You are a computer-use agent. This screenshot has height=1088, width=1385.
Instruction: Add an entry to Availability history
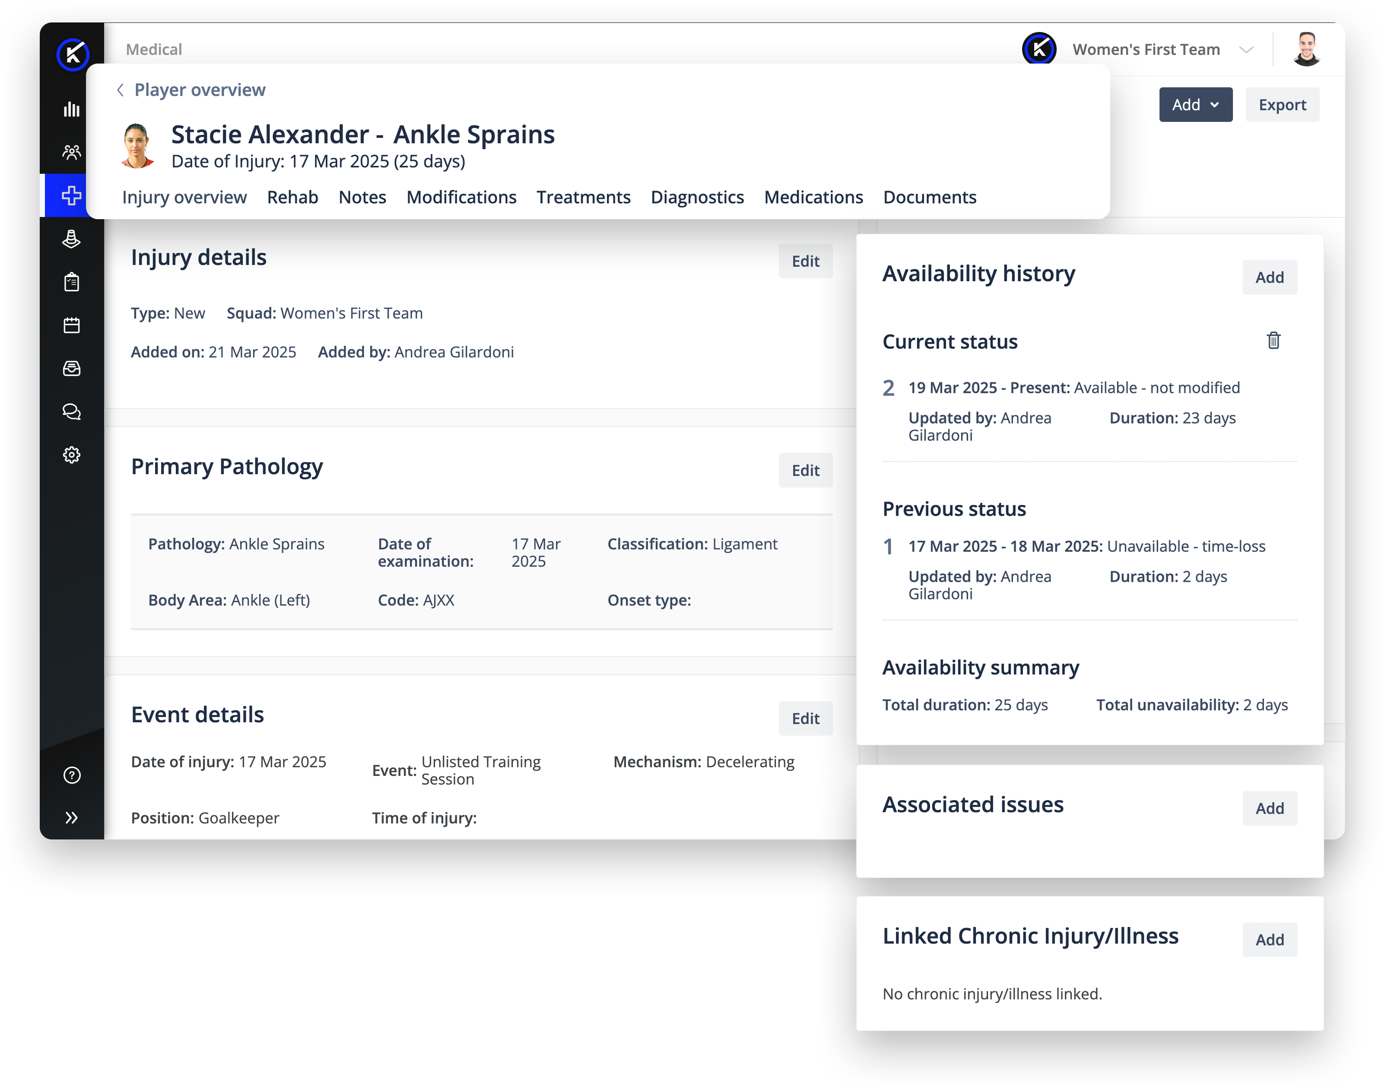click(1268, 277)
